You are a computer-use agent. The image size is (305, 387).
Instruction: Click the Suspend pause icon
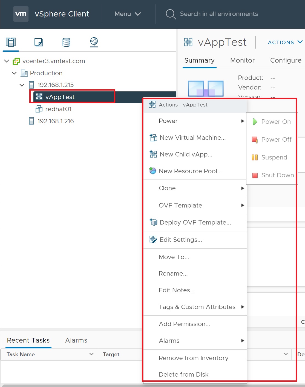tap(255, 157)
